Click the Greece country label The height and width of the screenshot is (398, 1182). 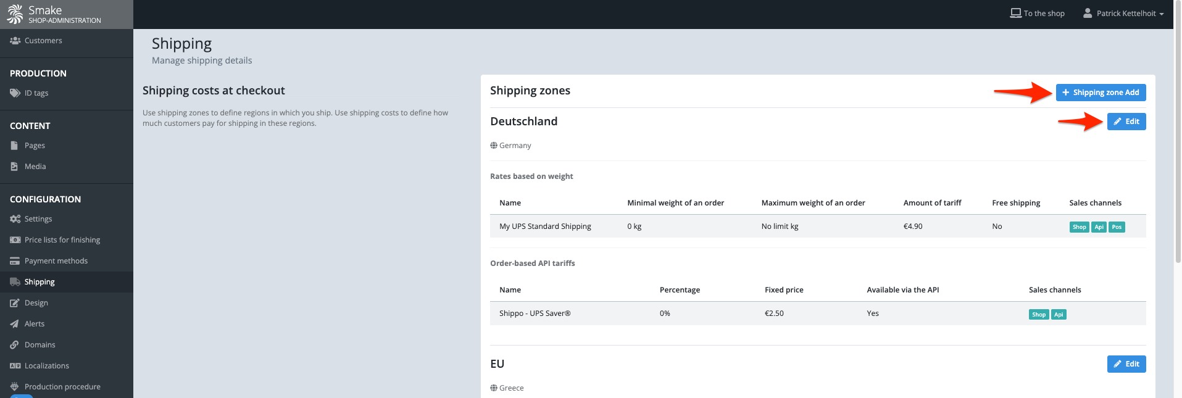point(511,388)
